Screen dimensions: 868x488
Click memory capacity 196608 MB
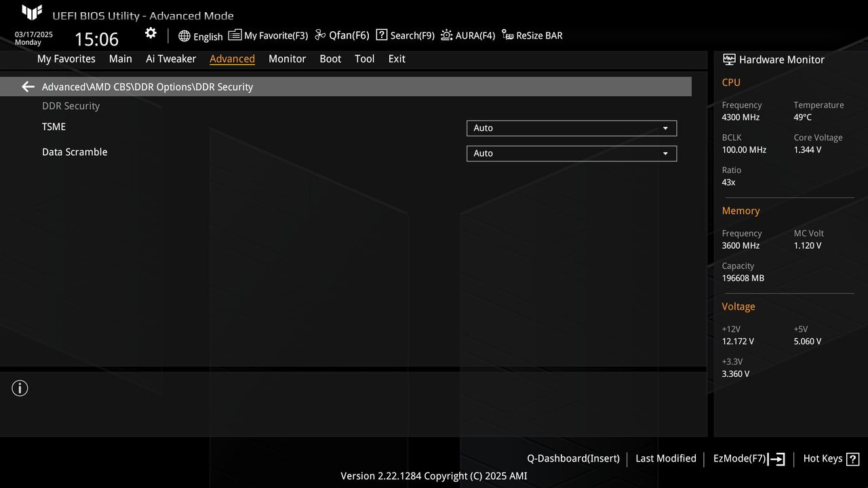[x=743, y=278]
